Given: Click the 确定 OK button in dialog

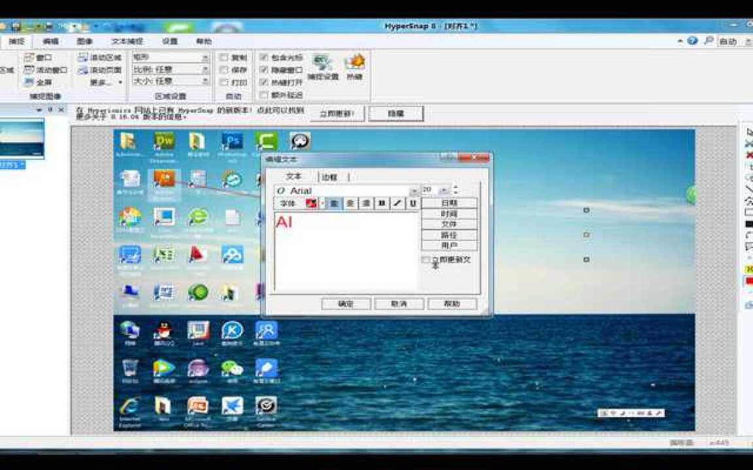Looking at the screenshot, I should click(346, 304).
